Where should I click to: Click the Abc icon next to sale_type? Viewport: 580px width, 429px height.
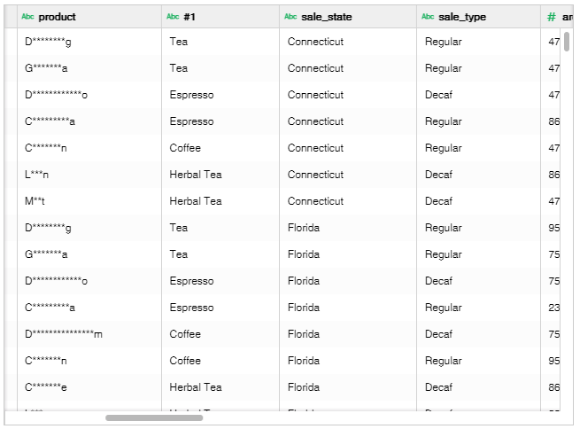[428, 17]
